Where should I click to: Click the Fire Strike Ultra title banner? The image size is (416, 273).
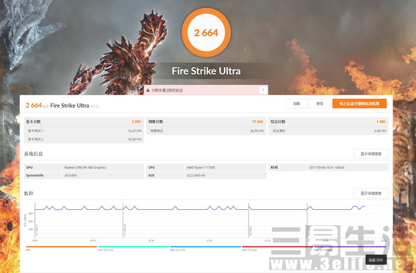point(206,71)
